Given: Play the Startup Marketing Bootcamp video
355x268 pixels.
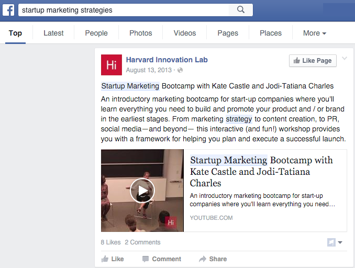Looking at the screenshot, I should coord(142,191).
